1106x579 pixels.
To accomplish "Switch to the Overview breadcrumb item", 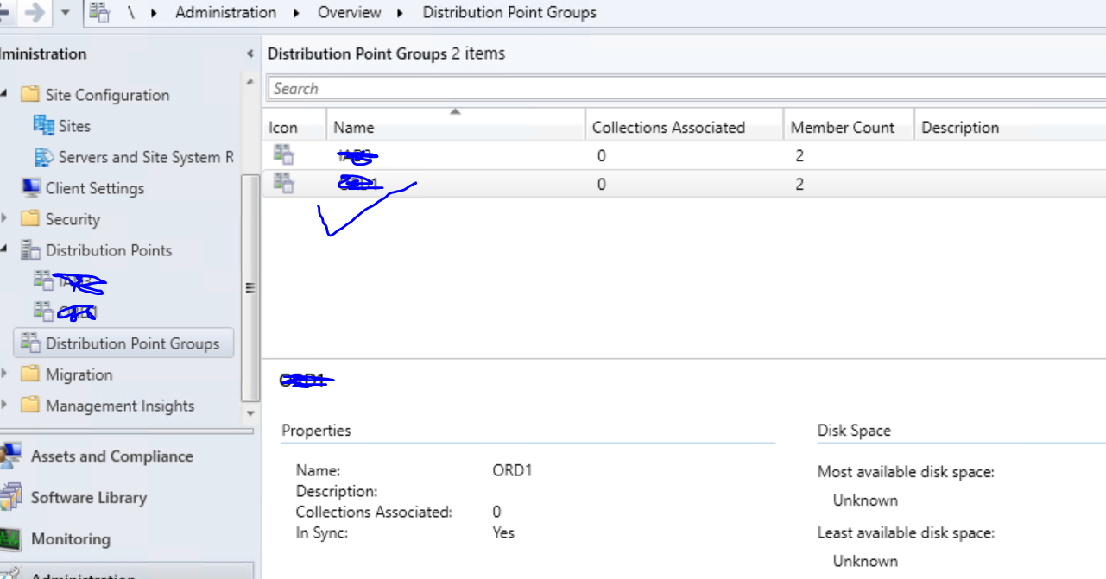I will coord(349,12).
